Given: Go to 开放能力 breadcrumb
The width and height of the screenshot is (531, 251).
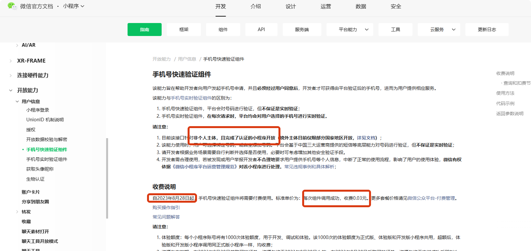Looking at the screenshot, I should [162, 59].
